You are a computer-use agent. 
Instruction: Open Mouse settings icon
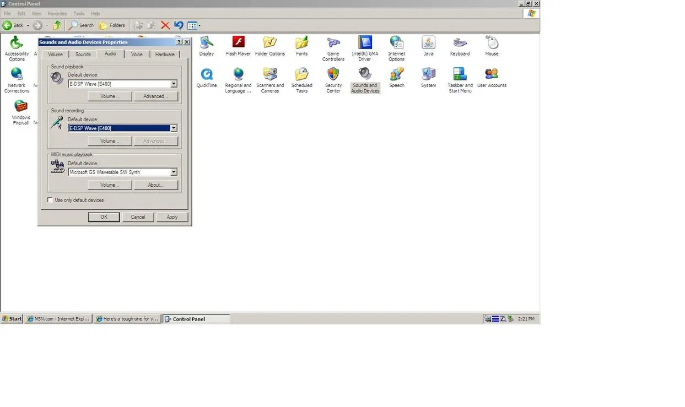tap(492, 46)
